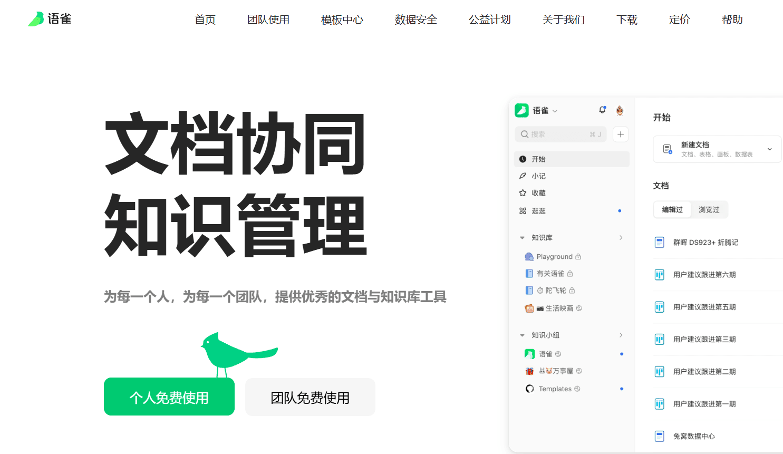Open document titled 群晖 DS923+ 折腾记

pos(705,243)
